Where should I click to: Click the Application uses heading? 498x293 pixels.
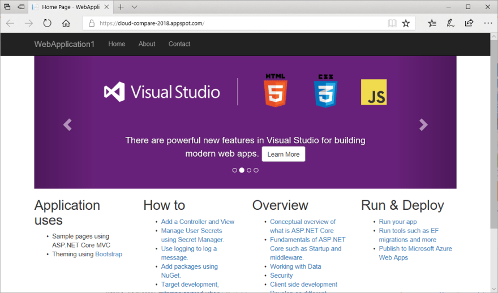click(67, 213)
